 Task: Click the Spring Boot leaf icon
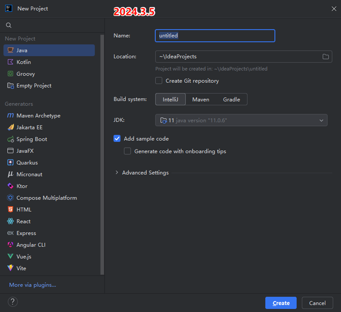(10, 139)
